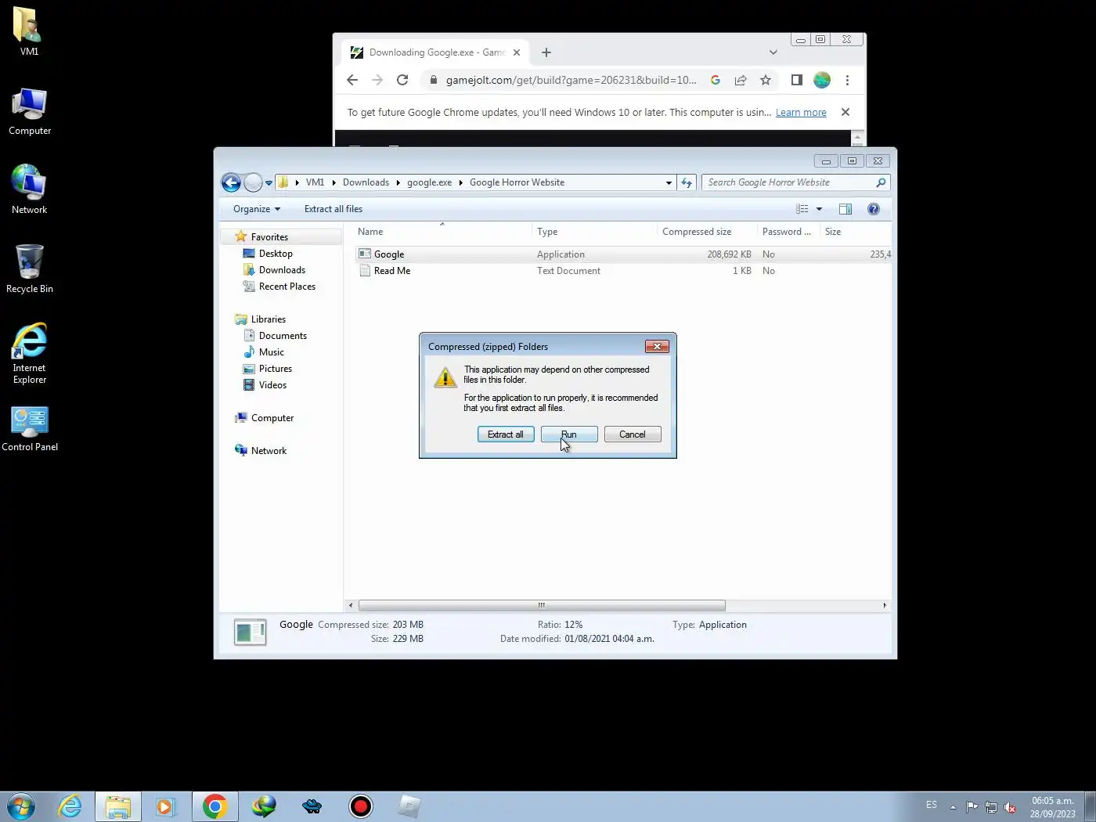The height and width of the screenshot is (822, 1096).
Task: Click Extract all files in Explorer toolbar
Action: pyautogui.click(x=333, y=209)
